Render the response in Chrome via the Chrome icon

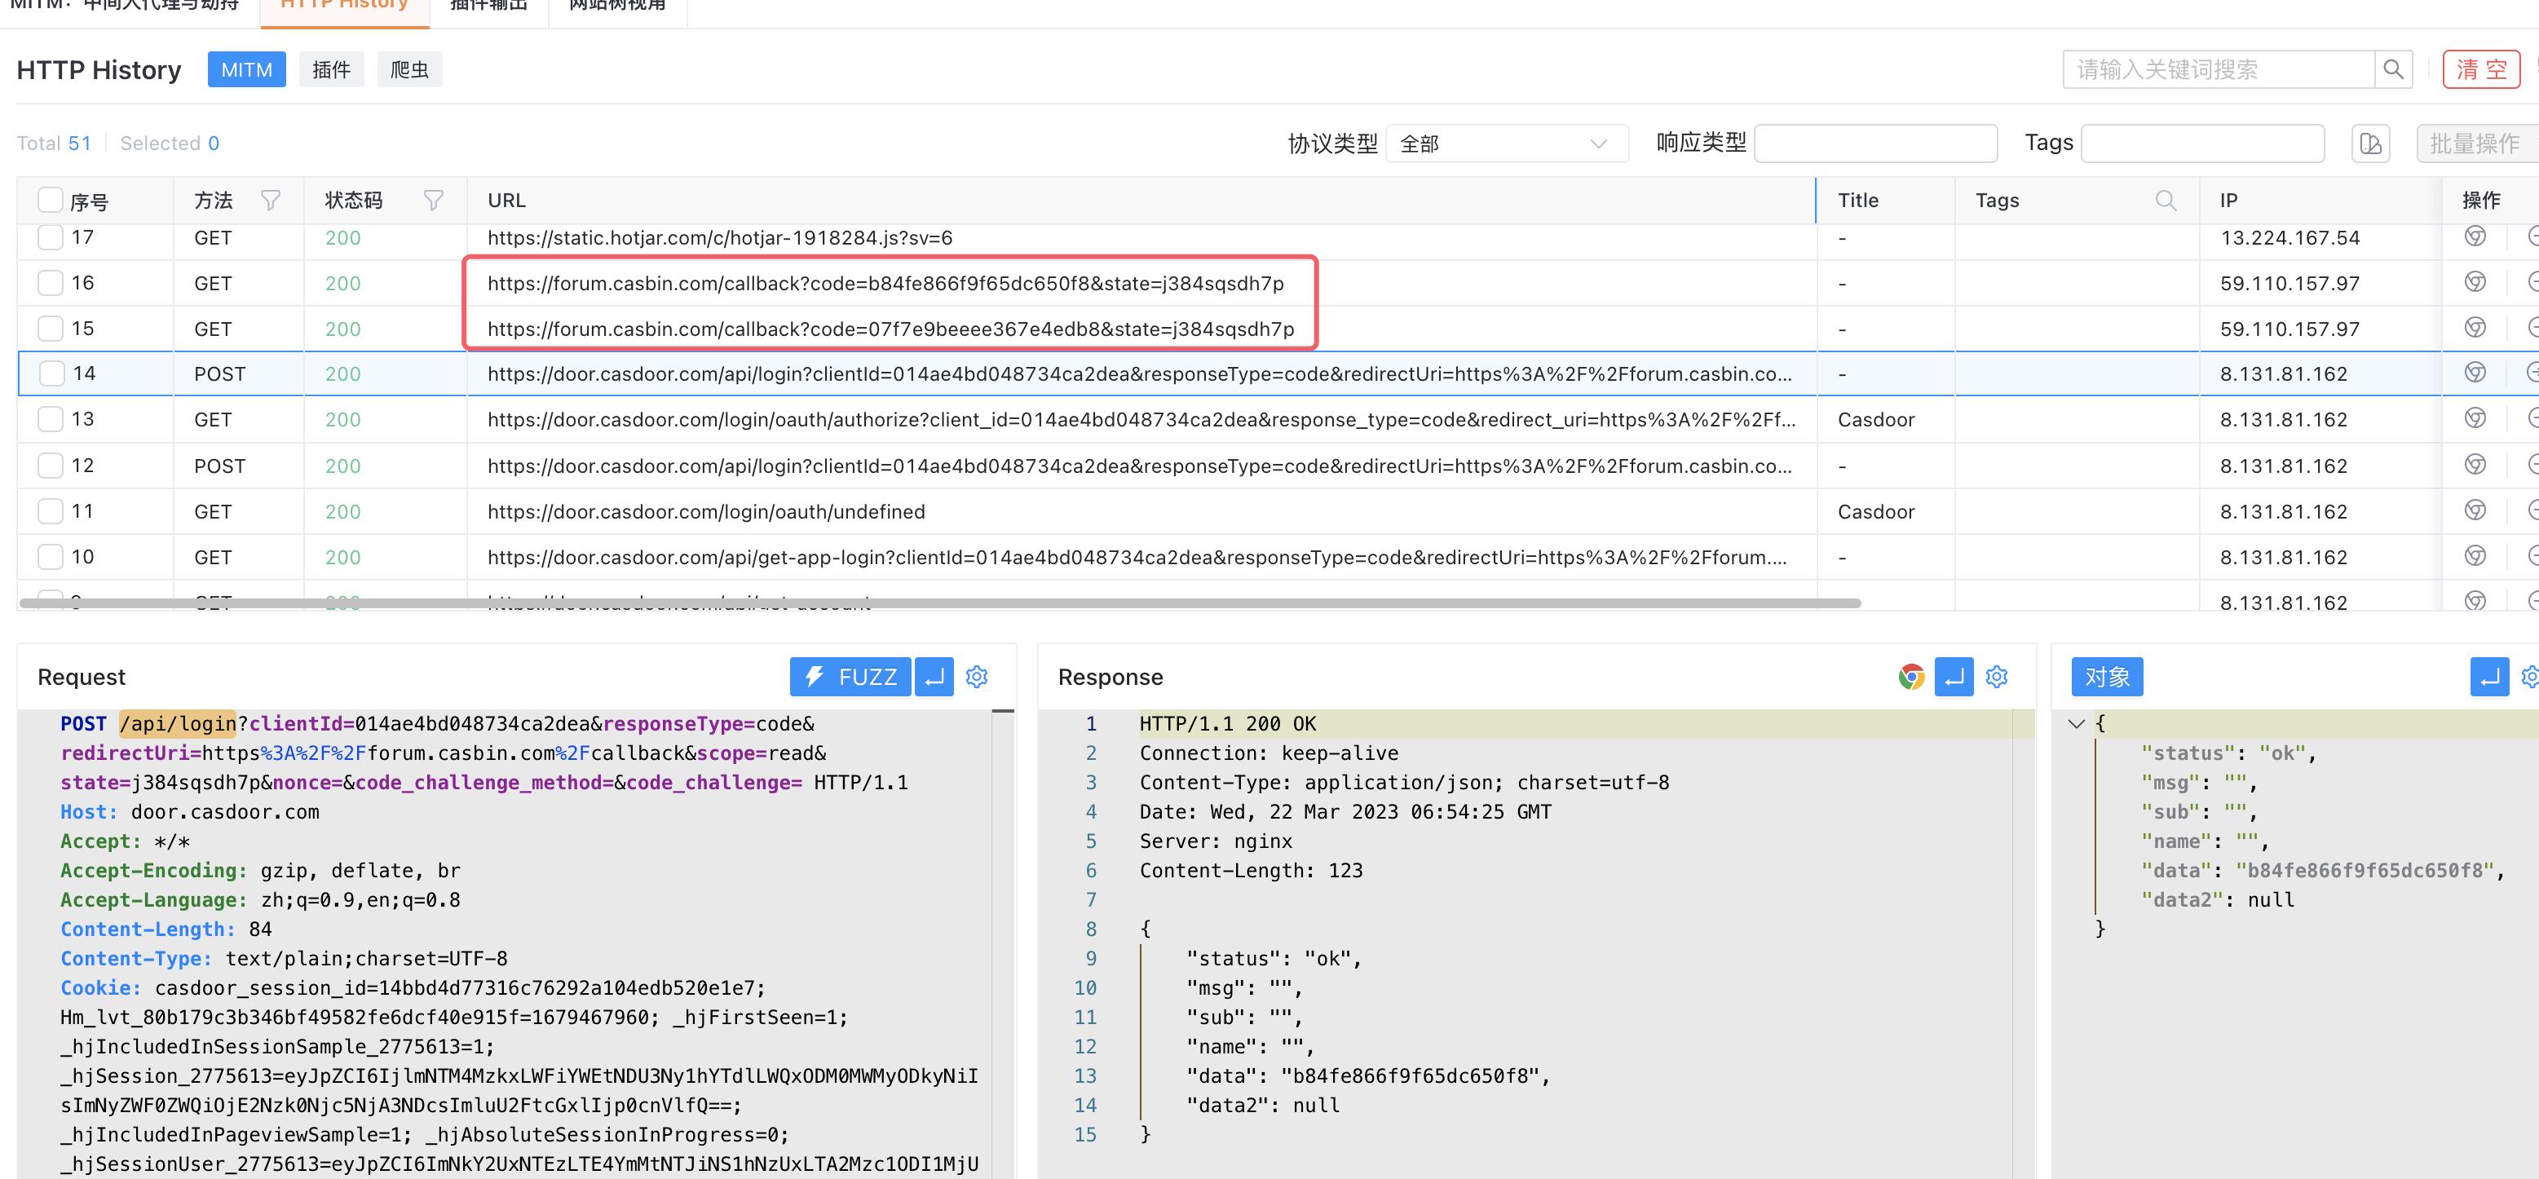(1910, 678)
